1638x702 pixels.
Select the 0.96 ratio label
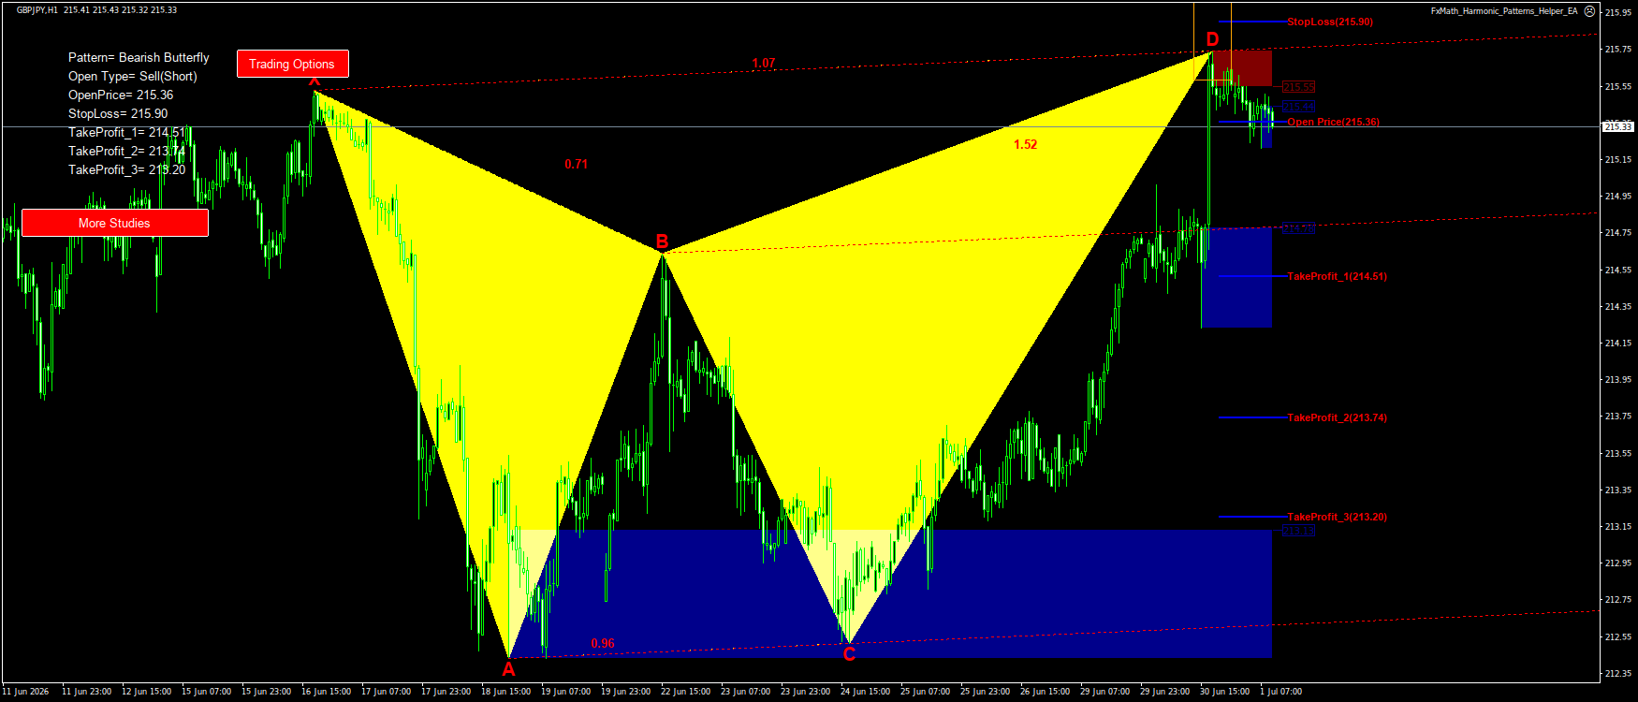pyautogui.click(x=603, y=643)
